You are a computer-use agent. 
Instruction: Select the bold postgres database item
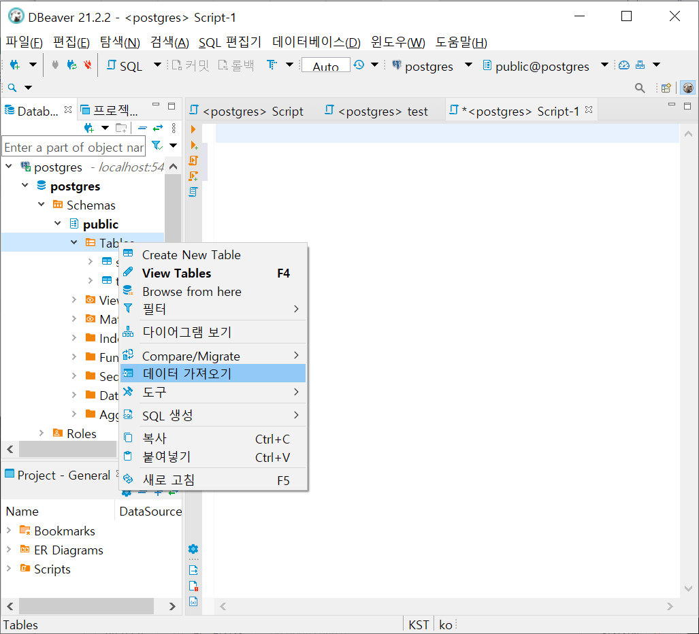[x=75, y=186]
